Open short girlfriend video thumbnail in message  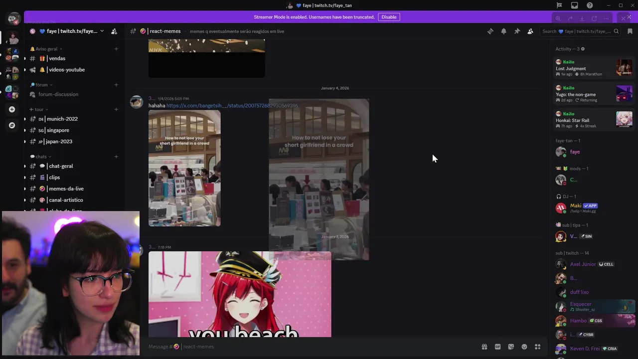(184, 168)
